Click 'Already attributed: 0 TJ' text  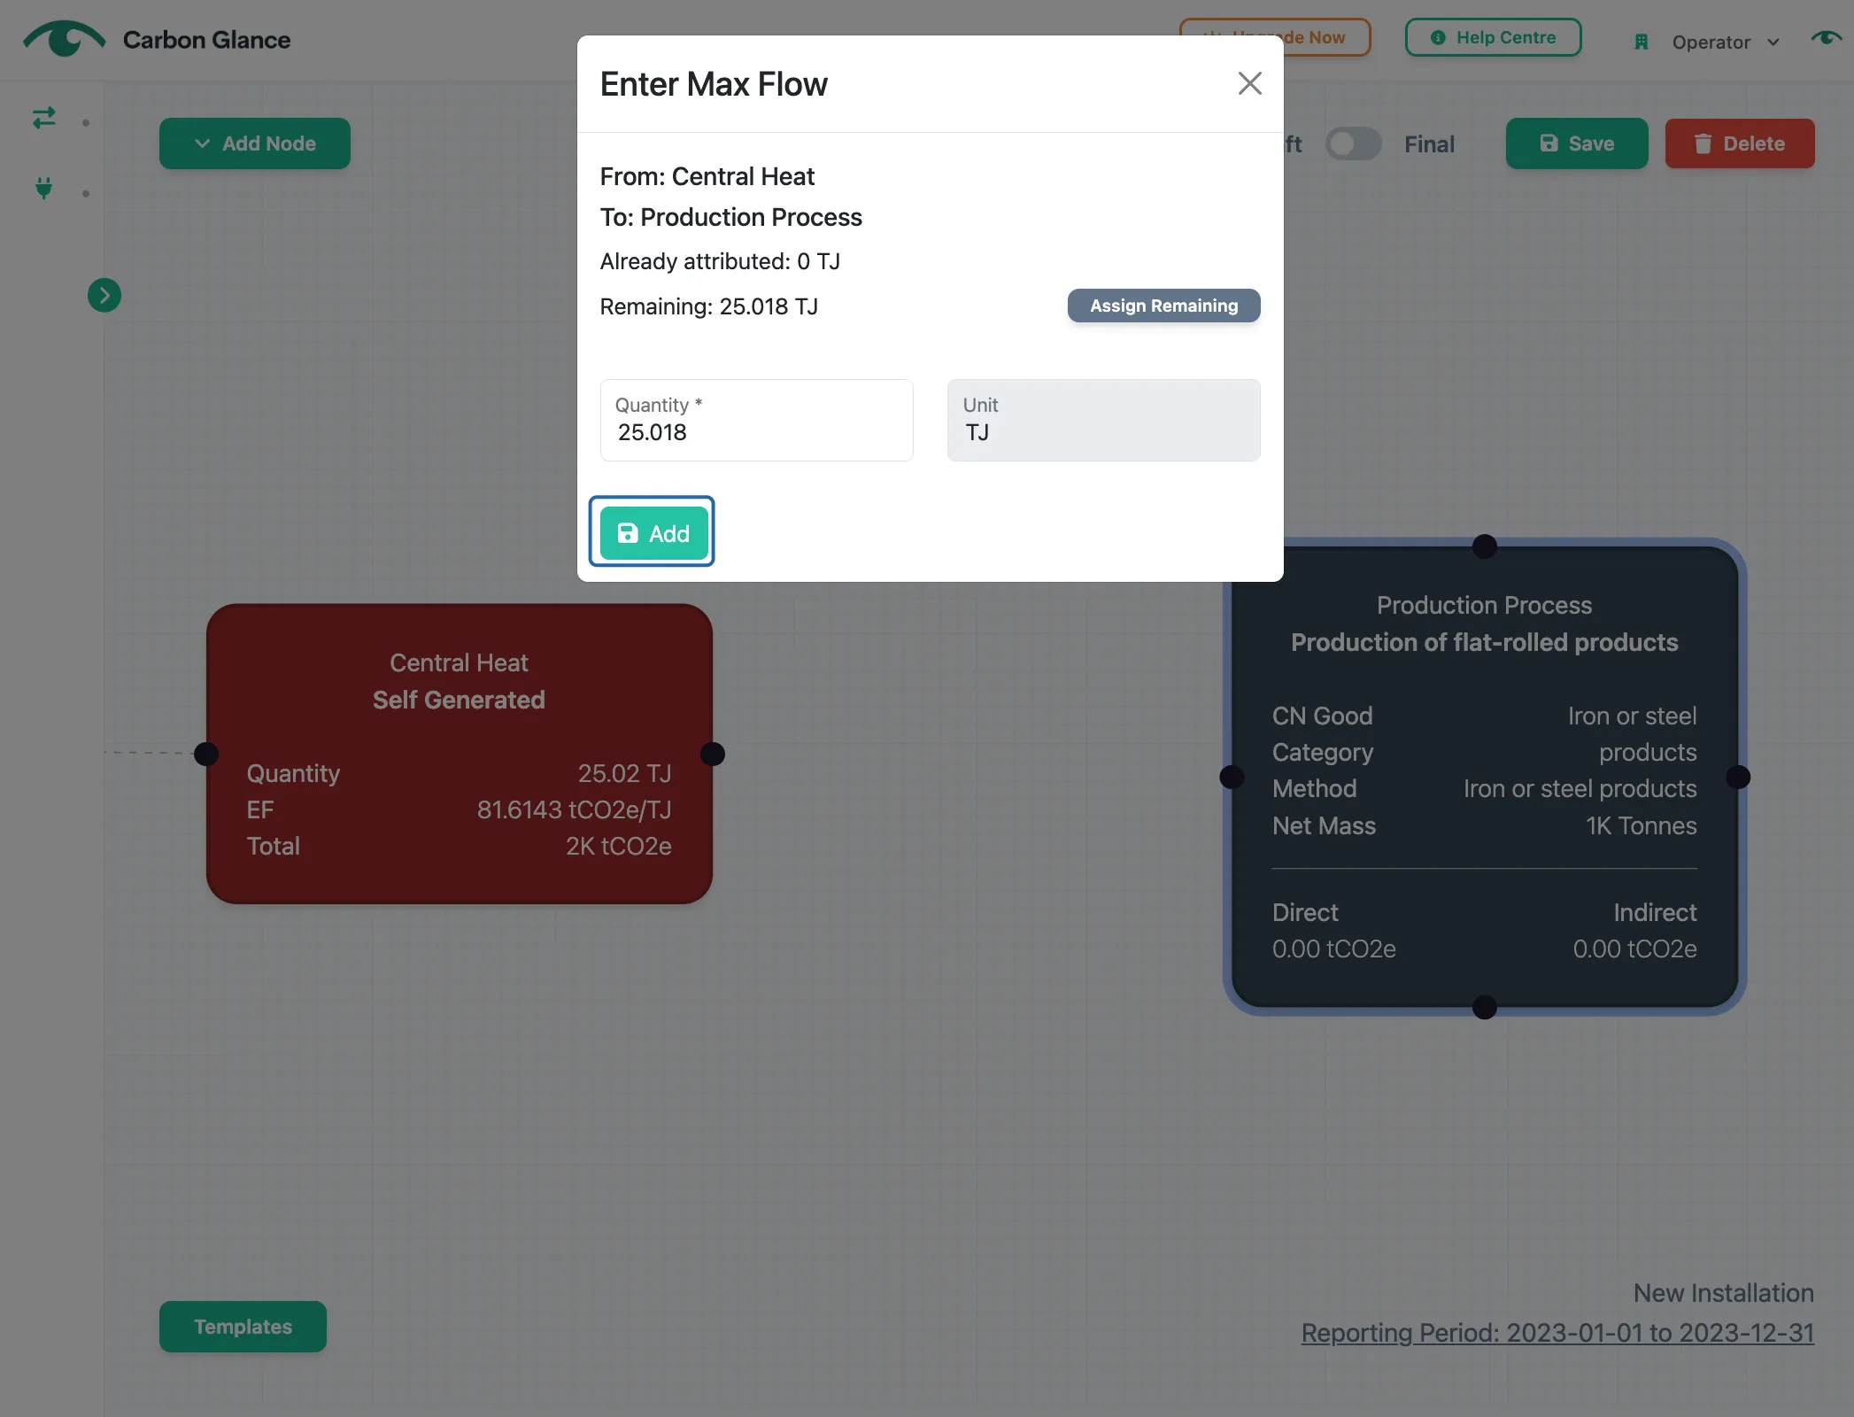pos(720,261)
